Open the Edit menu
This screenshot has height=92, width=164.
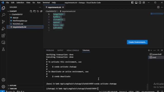13,3
